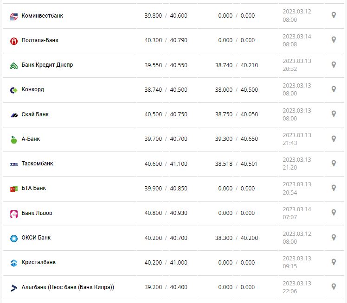Click the Конкорд bank logo icon
The height and width of the screenshot is (303, 347).
pyautogui.click(x=14, y=90)
